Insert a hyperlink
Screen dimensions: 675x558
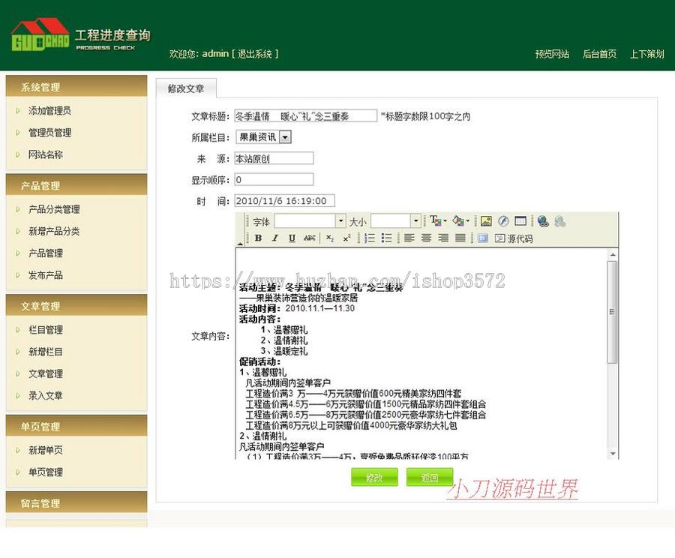[x=543, y=220]
